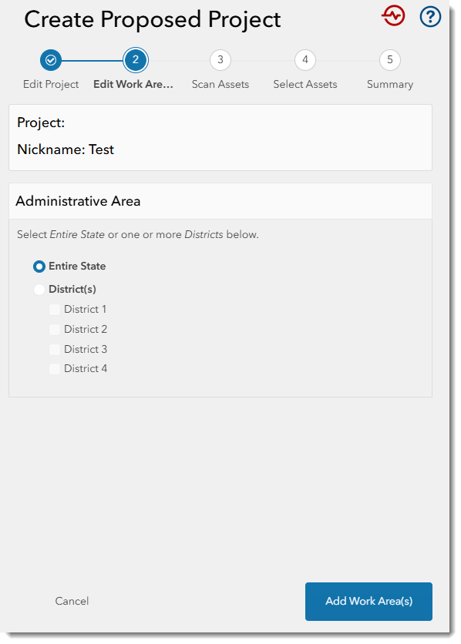Viewport: 461px width, 644px height.
Task: Click the Edit Project step label
Action: coord(51,84)
